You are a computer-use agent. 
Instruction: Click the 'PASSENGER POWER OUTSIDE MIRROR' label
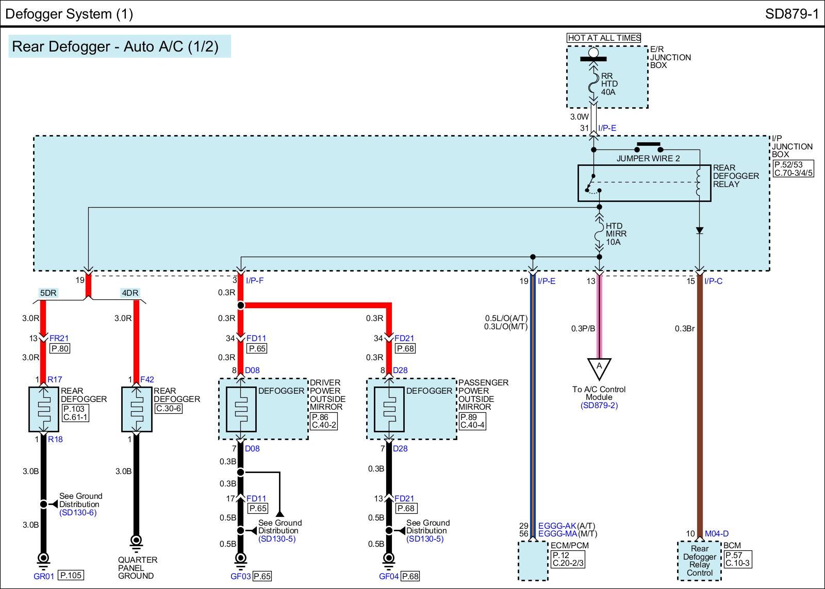click(x=483, y=395)
